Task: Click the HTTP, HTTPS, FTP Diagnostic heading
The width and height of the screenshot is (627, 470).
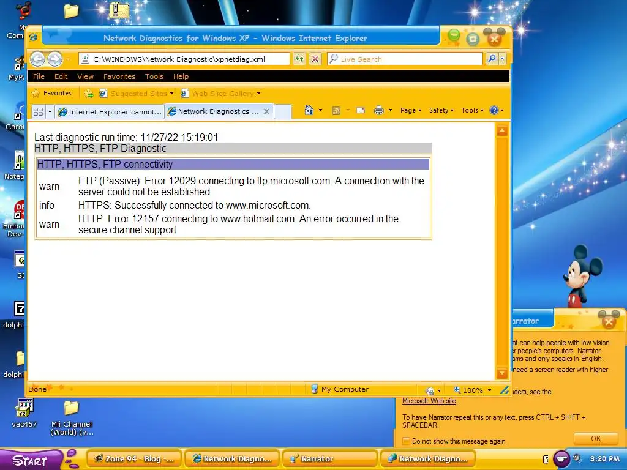Action: (x=233, y=148)
